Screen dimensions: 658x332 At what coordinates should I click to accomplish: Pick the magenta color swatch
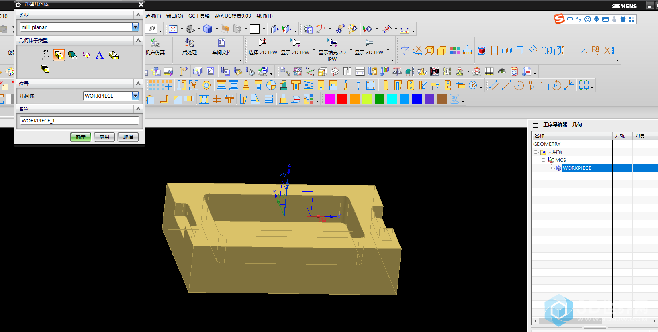click(330, 99)
